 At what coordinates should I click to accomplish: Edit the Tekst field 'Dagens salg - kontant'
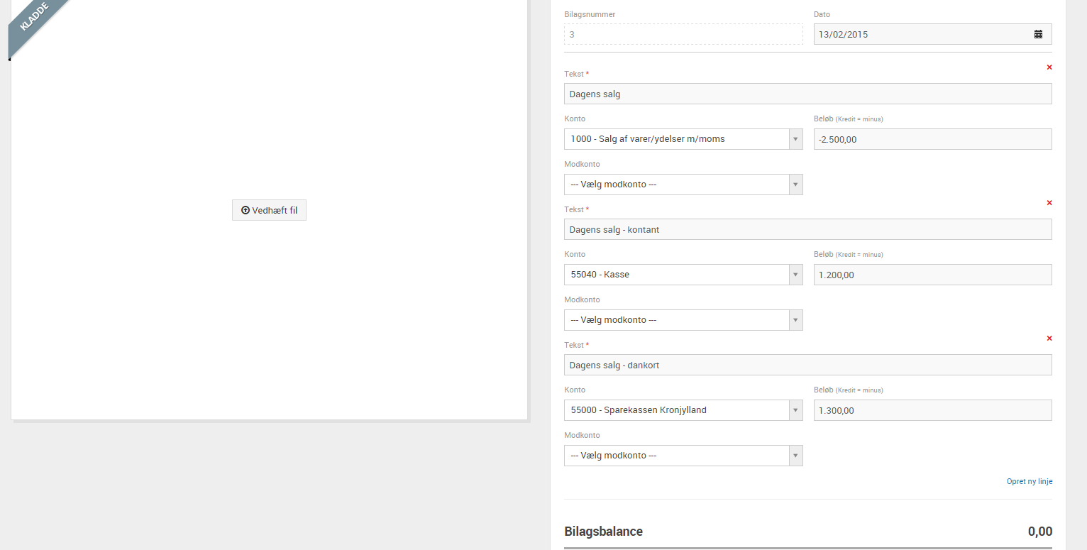point(807,229)
